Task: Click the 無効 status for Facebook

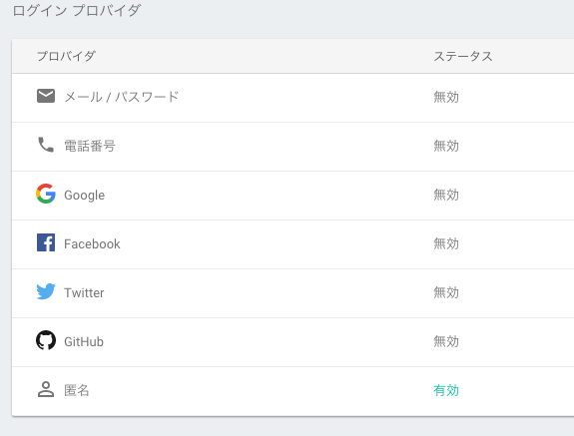Action: 446,243
